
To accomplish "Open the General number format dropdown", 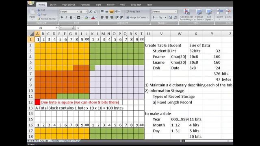I will point(176,12).
